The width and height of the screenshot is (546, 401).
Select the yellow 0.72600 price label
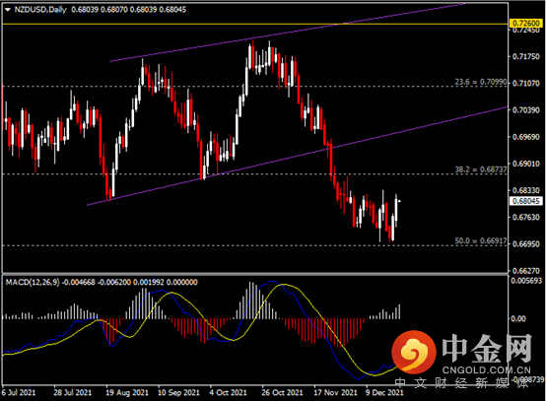526,24
